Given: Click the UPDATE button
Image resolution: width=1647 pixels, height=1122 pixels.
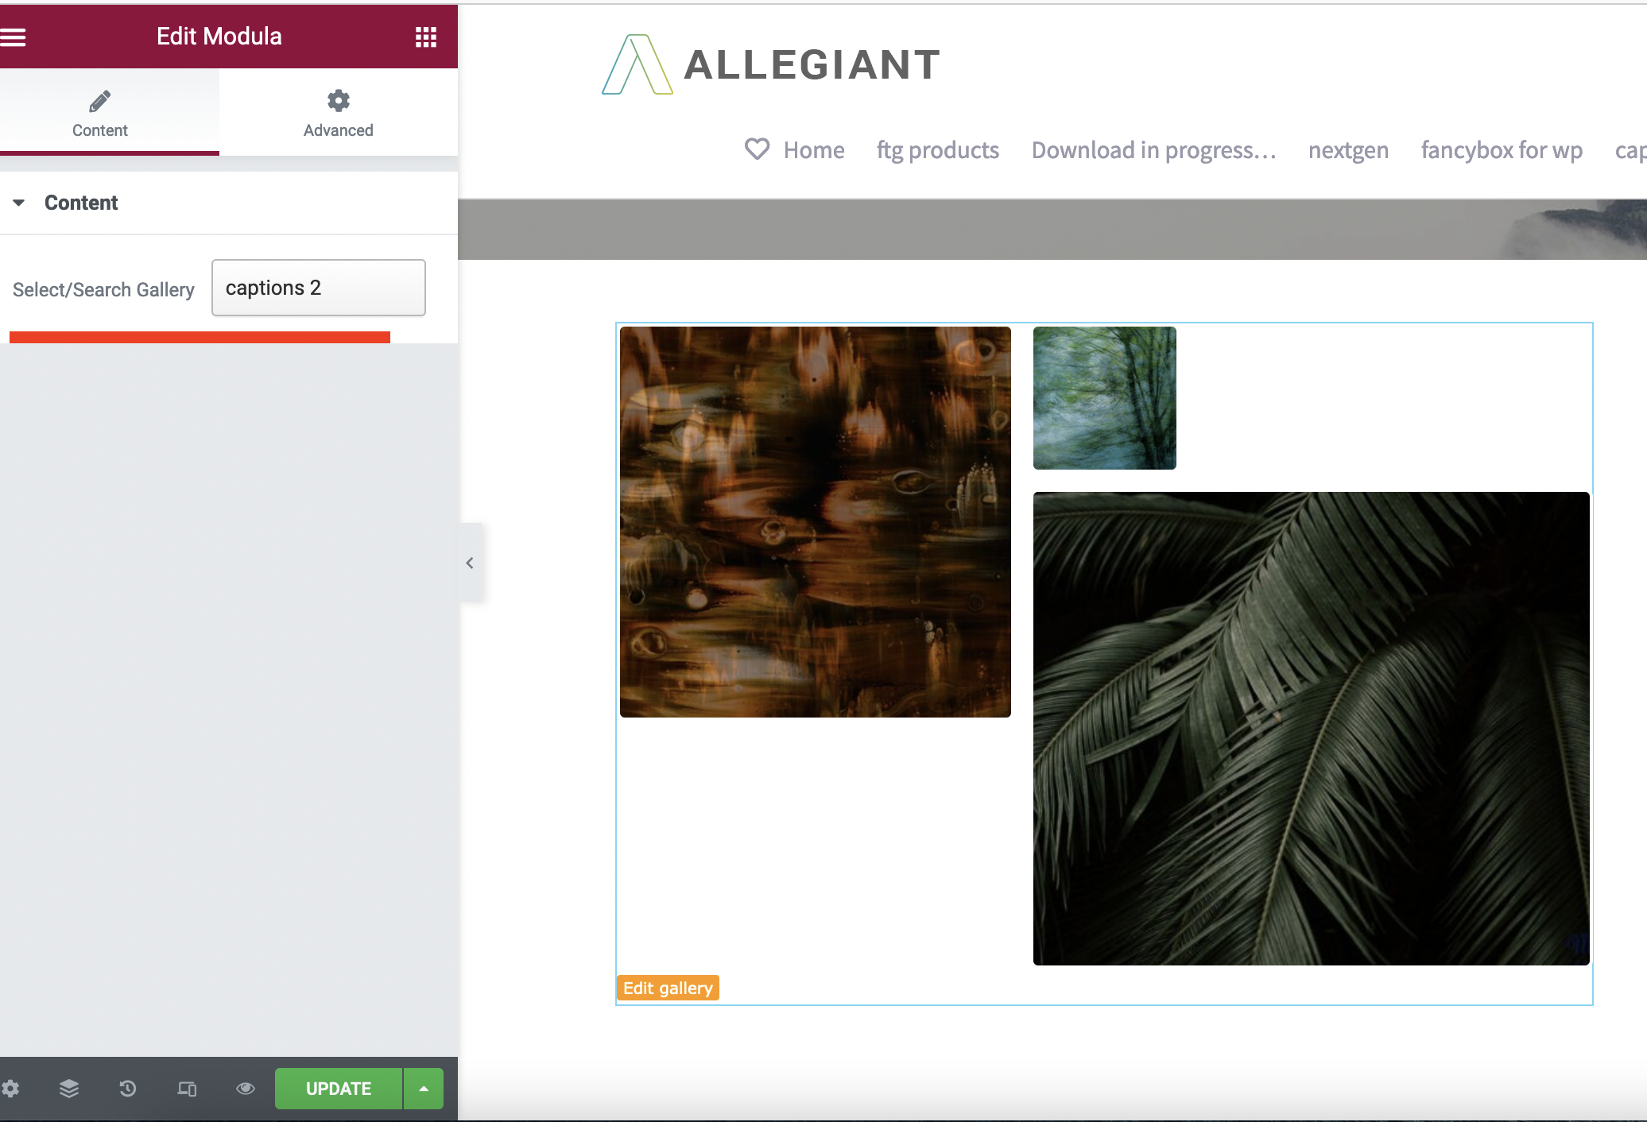Looking at the screenshot, I should [339, 1089].
